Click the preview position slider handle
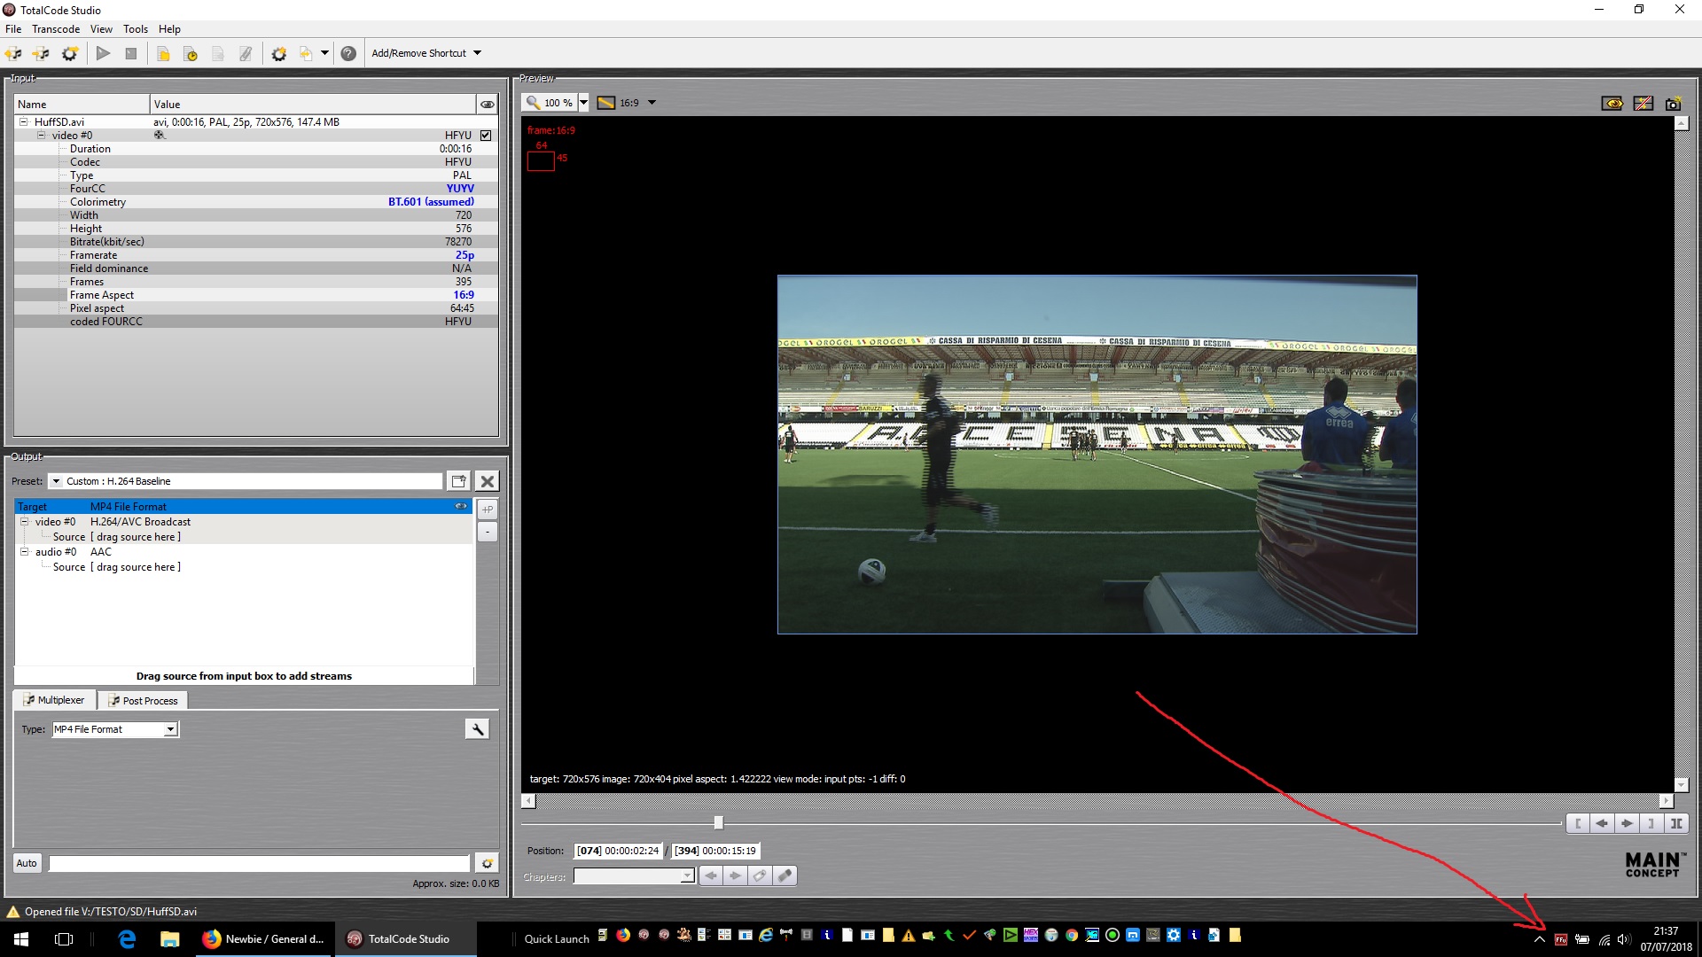This screenshot has height=957, width=1702. (x=718, y=823)
